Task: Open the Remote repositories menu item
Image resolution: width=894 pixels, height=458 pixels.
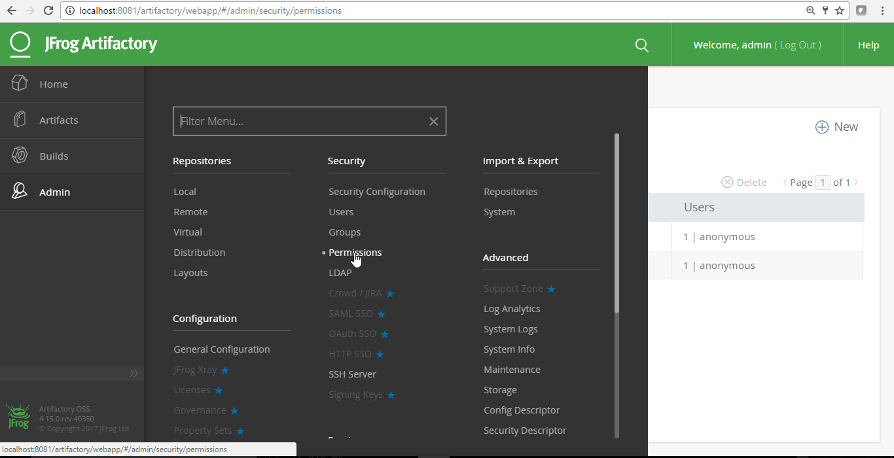Action: (190, 212)
